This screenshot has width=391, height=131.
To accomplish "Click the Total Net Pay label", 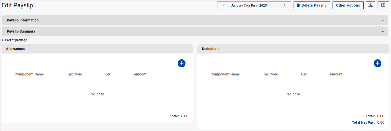I will click(363, 122).
